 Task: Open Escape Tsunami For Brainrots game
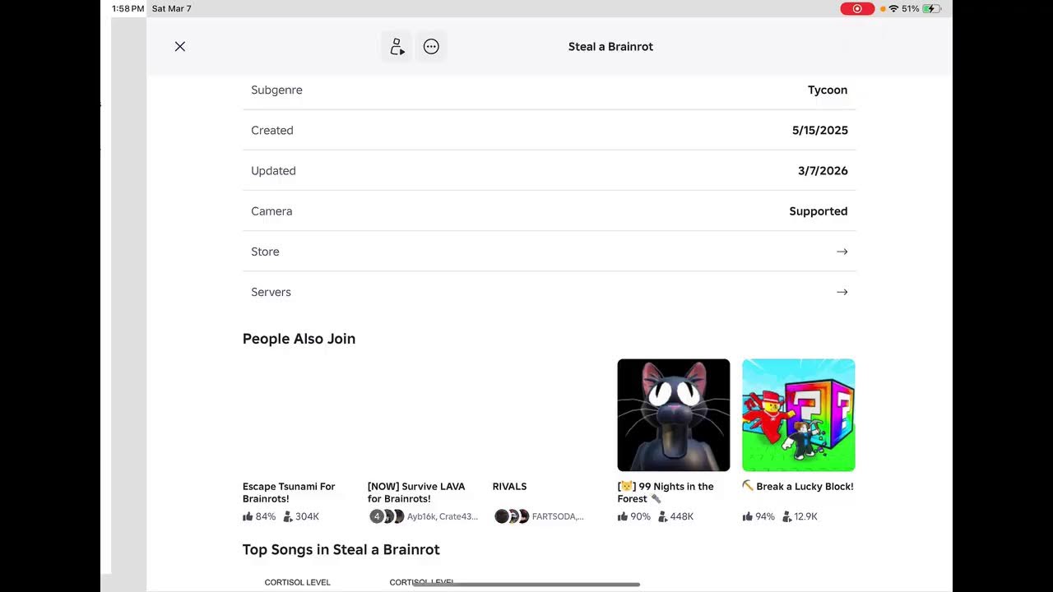point(289,493)
